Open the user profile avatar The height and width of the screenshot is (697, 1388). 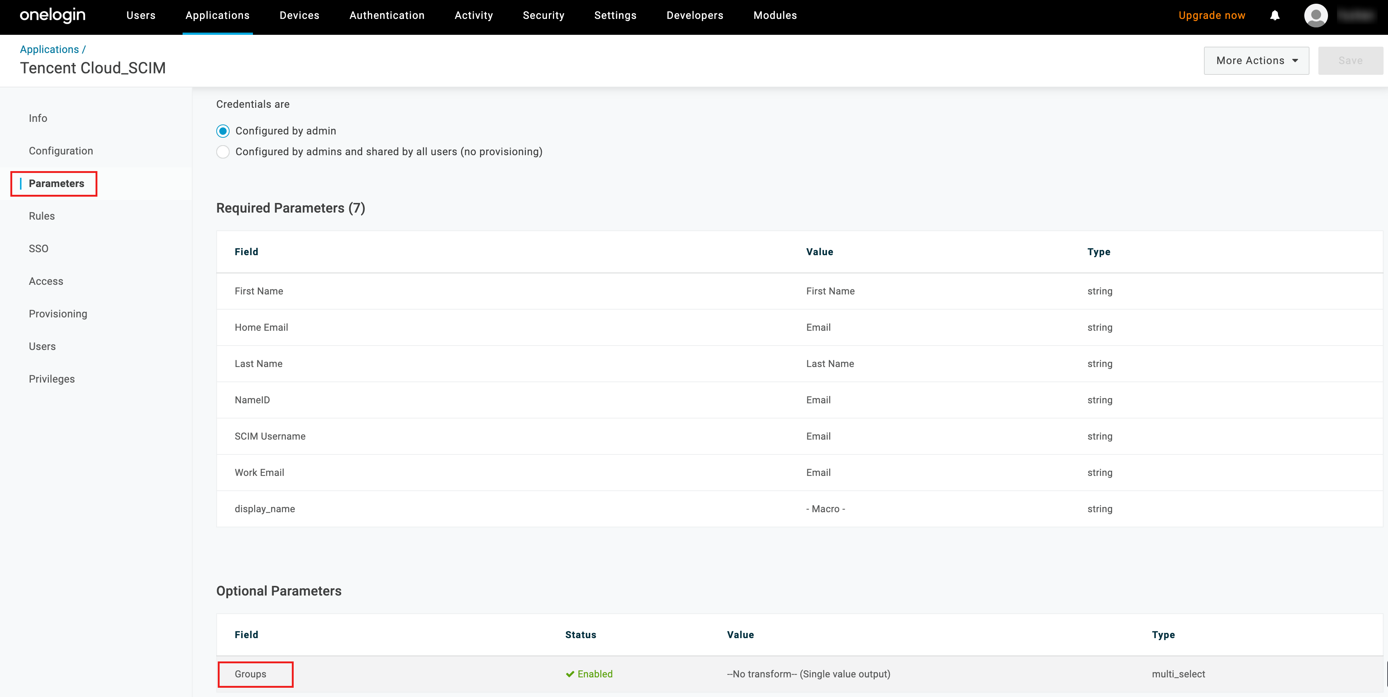click(x=1316, y=16)
